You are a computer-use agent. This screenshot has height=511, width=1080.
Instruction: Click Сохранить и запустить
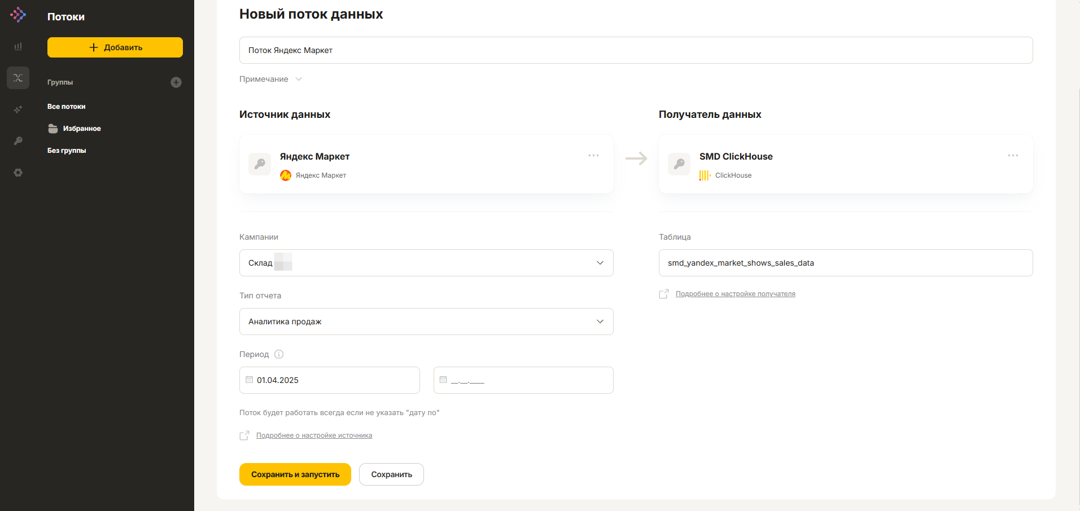(295, 474)
